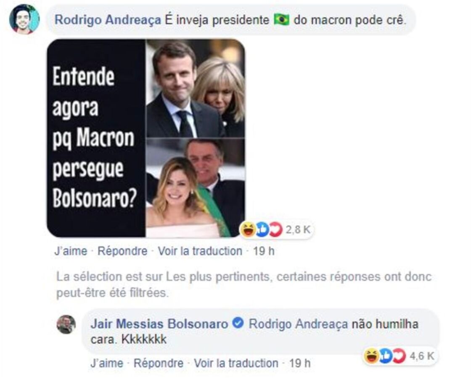Open the Rodrigo Andreaça commenter name link
Screen dimensions: 471x390
(108, 20)
